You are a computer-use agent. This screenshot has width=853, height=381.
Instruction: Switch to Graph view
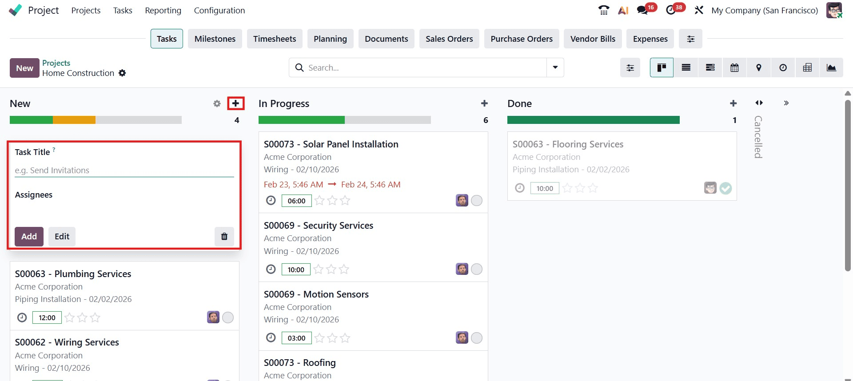click(831, 67)
